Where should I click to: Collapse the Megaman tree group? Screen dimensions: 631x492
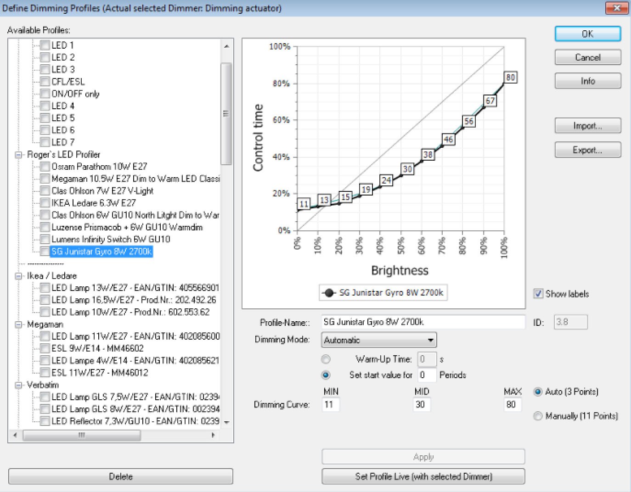coord(19,324)
